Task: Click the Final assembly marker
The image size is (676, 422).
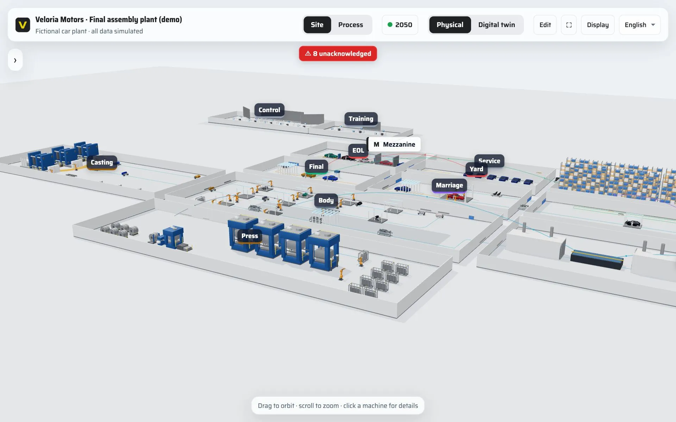Action: point(316,167)
